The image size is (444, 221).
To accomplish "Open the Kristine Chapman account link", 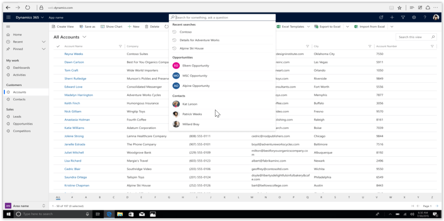I will click(77, 185).
